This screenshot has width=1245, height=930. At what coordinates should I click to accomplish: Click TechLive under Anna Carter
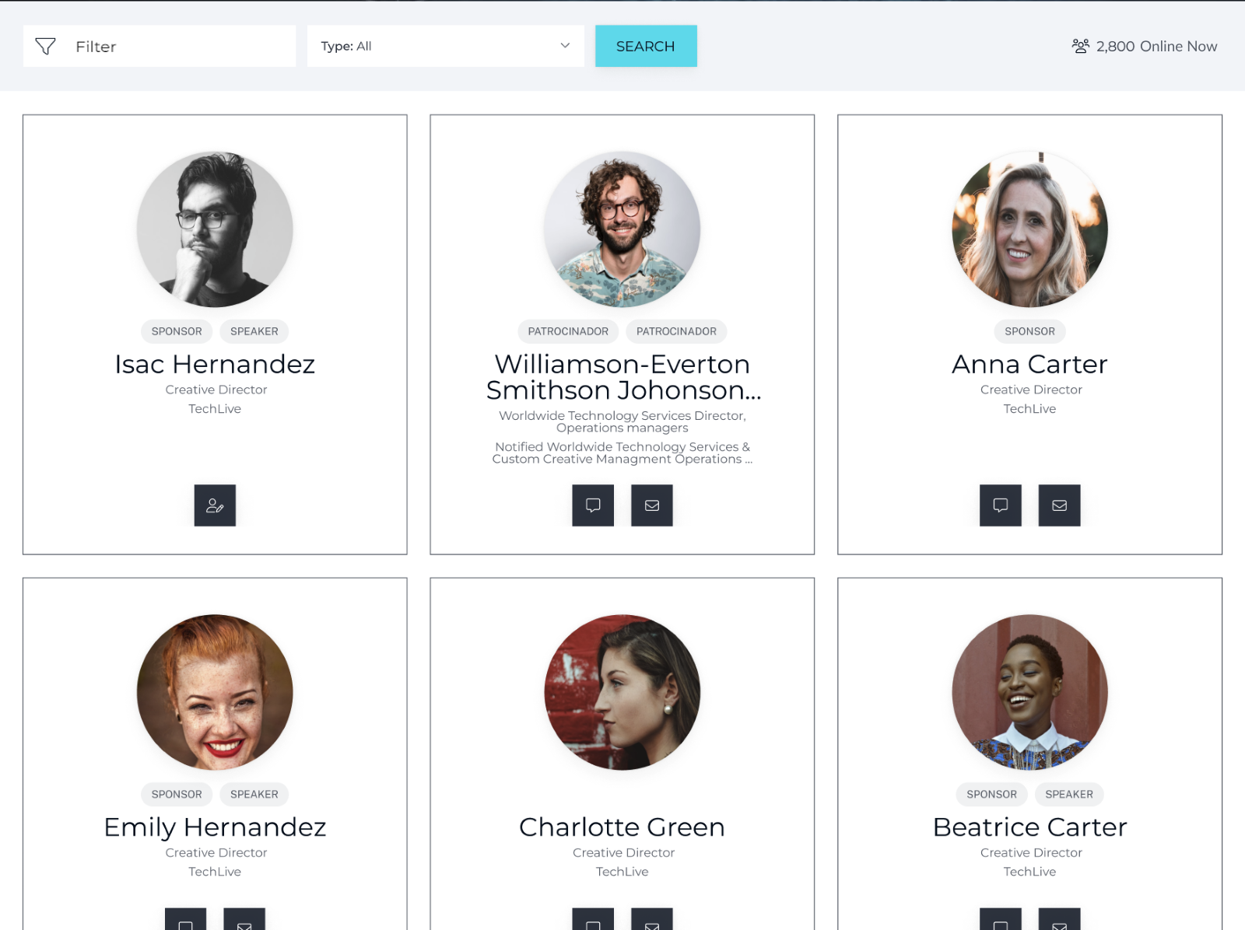tap(1030, 409)
